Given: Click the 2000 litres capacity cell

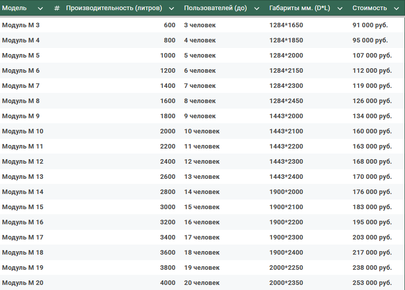Looking at the screenshot, I should (167, 131).
